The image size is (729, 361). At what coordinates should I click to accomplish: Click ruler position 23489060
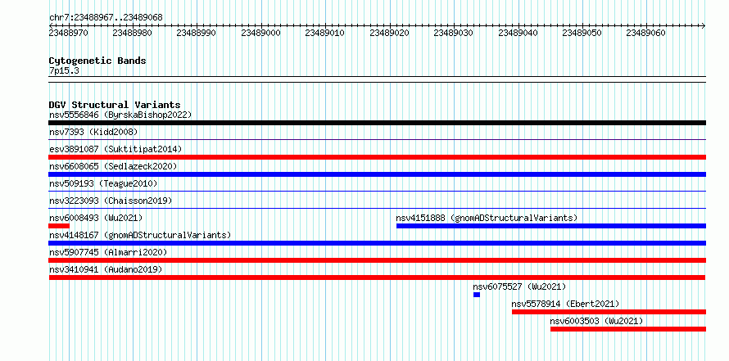point(645,33)
